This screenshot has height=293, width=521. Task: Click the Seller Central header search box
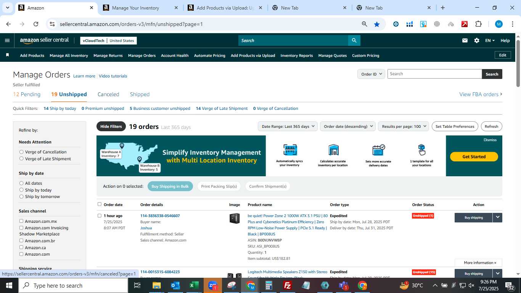[293, 40]
